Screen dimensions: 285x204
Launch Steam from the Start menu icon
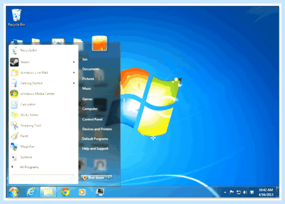[14, 62]
